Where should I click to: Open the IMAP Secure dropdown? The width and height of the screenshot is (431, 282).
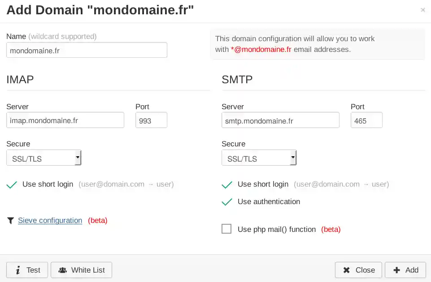tap(44, 158)
